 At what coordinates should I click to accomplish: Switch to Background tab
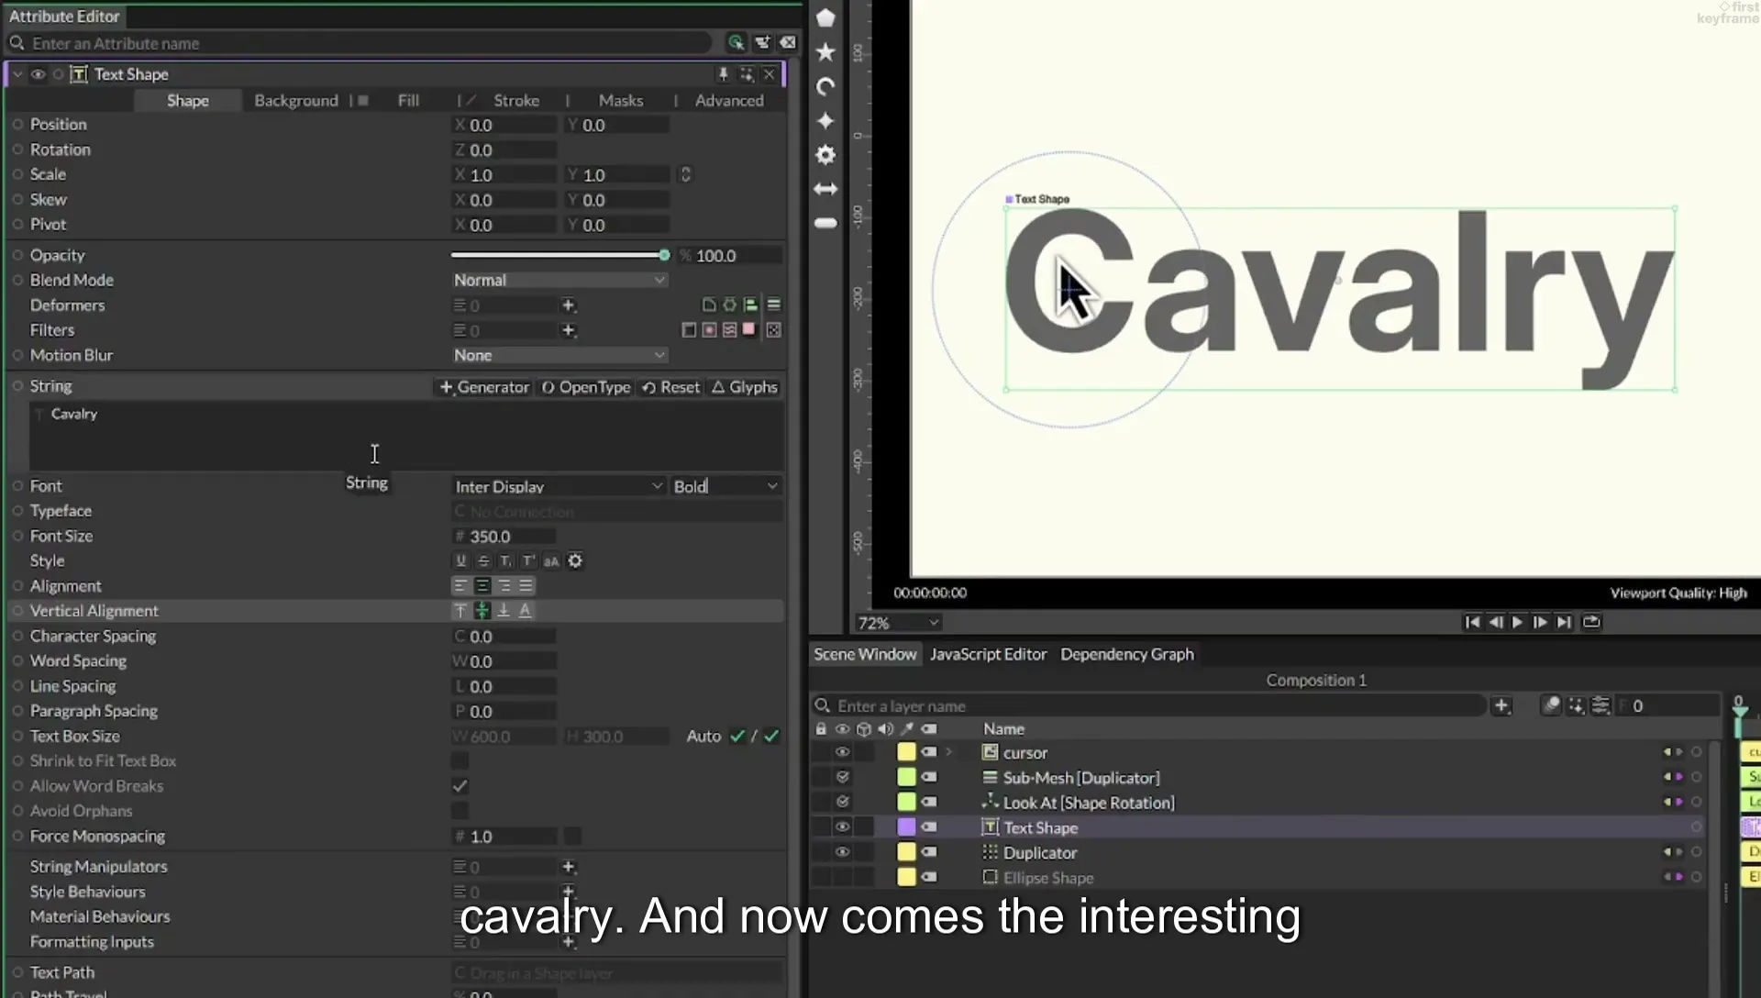click(x=296, y=100)
